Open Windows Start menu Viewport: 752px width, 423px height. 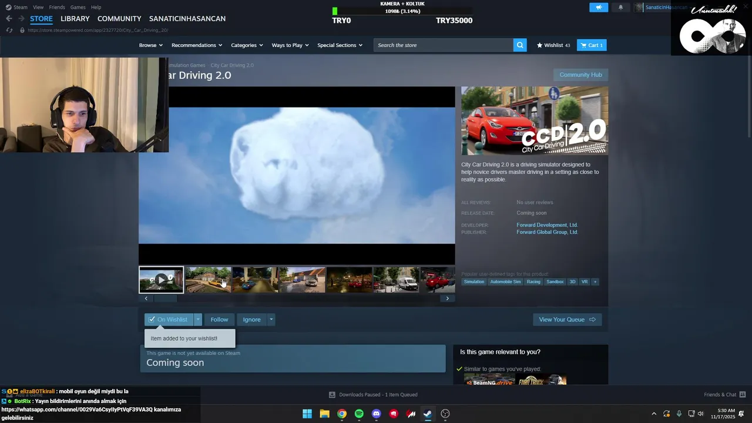click(307, 414)
